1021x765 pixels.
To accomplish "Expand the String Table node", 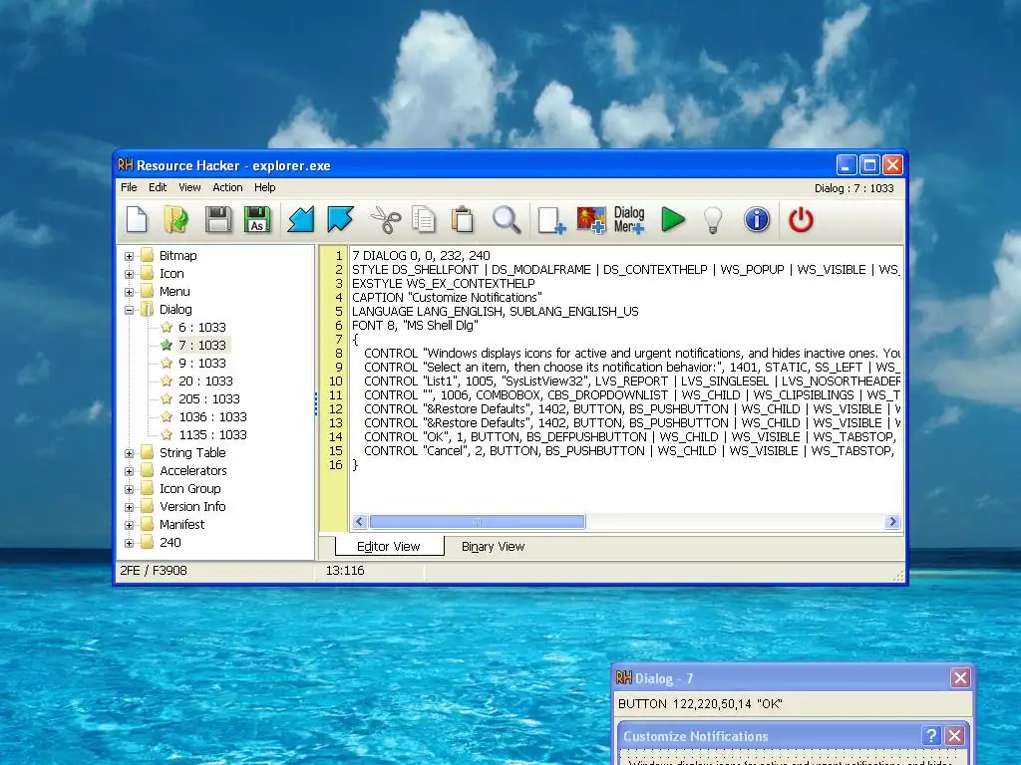I will pos(129,453).
